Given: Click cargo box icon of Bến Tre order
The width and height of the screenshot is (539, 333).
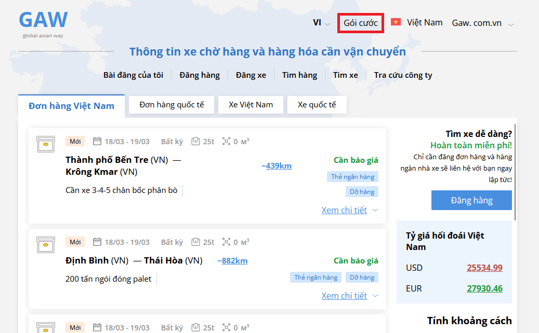Looking at the screenshot, I should point(46,144).
